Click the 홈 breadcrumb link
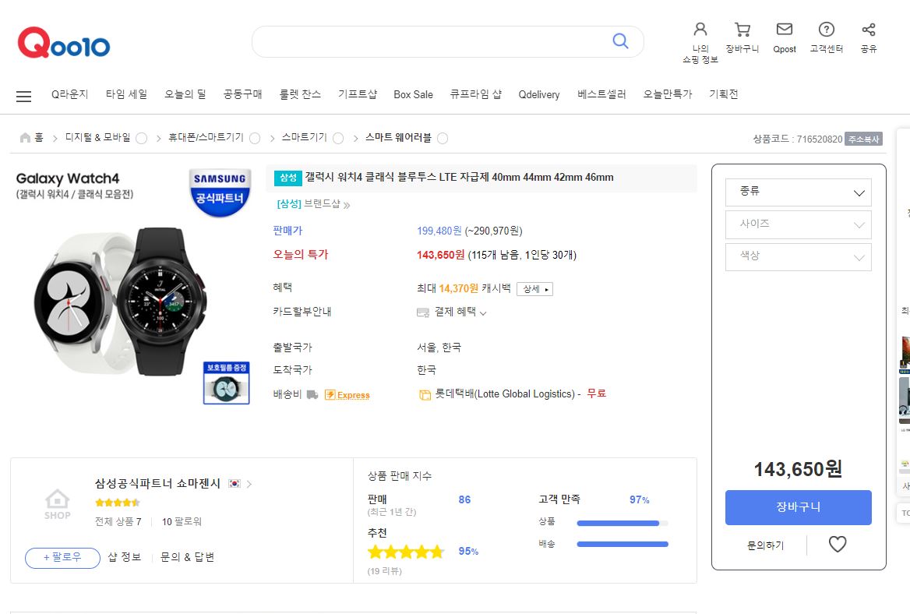The image size is (910, 614). 39,138
